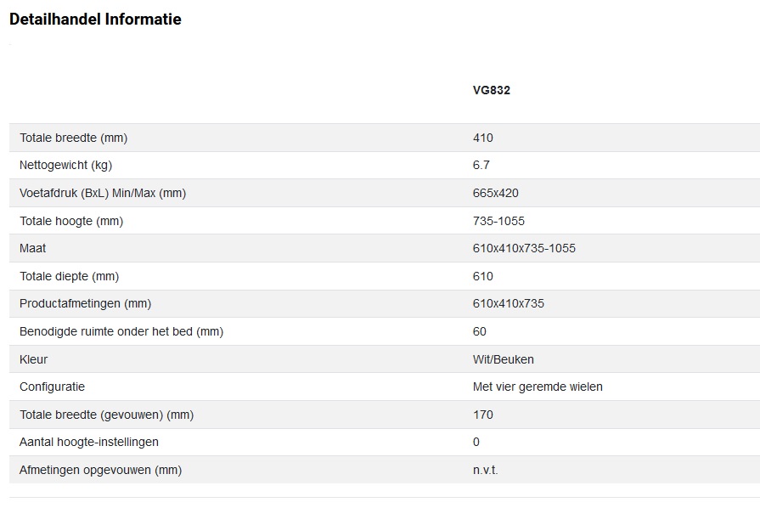Select the 735-1055 height value
Viewport: 760px width, 508px height.
tap(498, 221)
